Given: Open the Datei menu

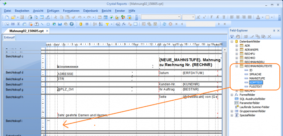Looking at the screenshot, I should coord(7,11).
